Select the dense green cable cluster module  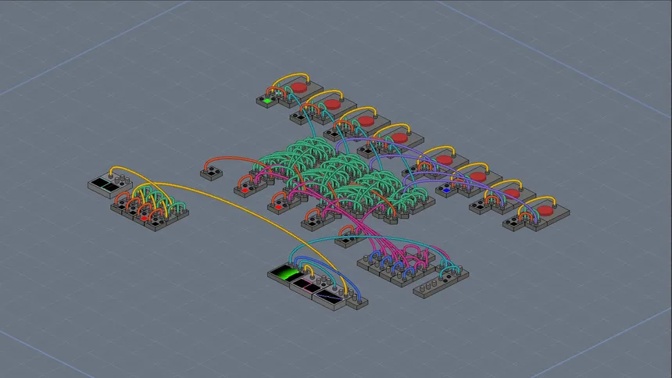343,180
